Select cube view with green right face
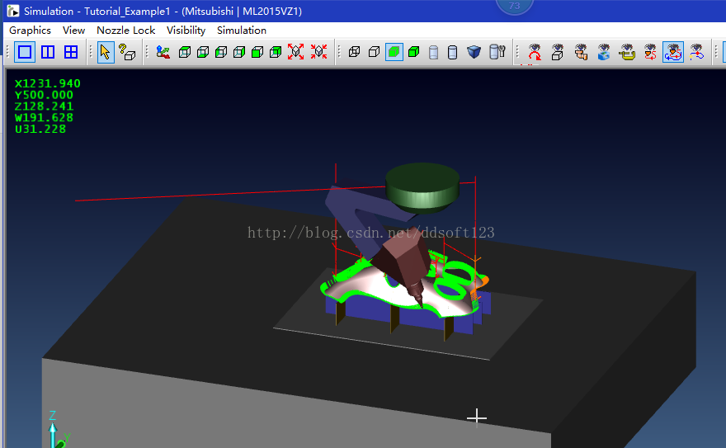726x448 pixels. (x=239, y=52)
